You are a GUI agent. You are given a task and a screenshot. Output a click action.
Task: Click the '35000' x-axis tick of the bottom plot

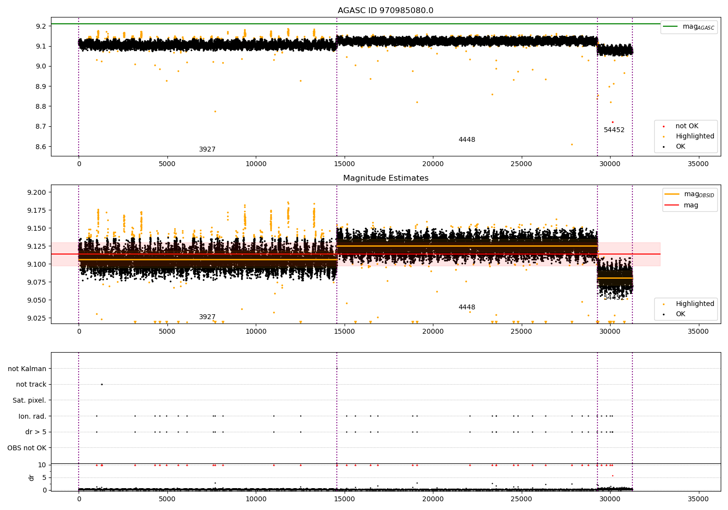tap(699, 499)
